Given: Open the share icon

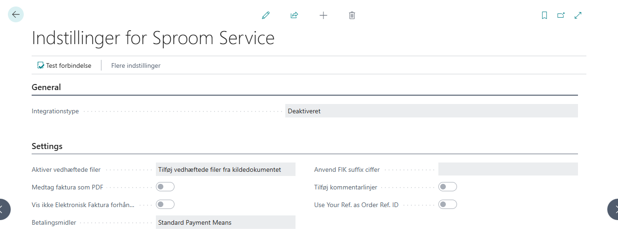Looking at the screenshot, I should [x=294, y=15].
